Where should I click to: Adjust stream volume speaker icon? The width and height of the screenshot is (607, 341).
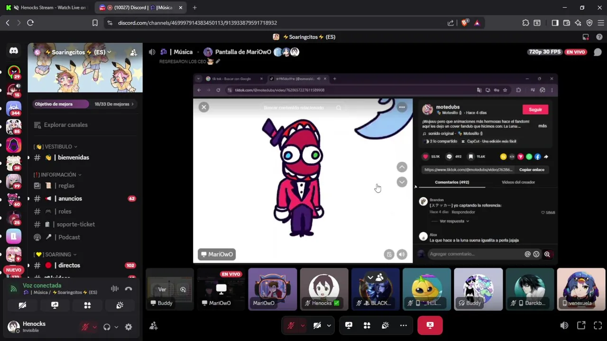tap(564, 325)
